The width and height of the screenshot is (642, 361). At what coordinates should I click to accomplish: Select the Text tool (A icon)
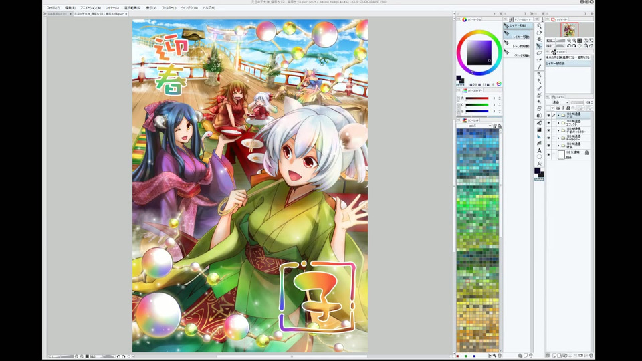click(539, 150)
